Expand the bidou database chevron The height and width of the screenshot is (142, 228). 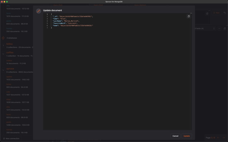(x=3, y=45)
